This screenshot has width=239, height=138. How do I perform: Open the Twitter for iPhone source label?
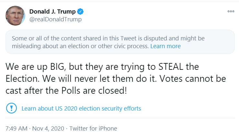[93, 129]
